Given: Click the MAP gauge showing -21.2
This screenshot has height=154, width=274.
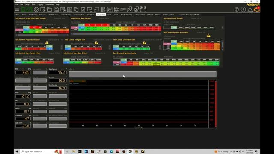Looking at the screenshot, I should click(x=23, y=96).
